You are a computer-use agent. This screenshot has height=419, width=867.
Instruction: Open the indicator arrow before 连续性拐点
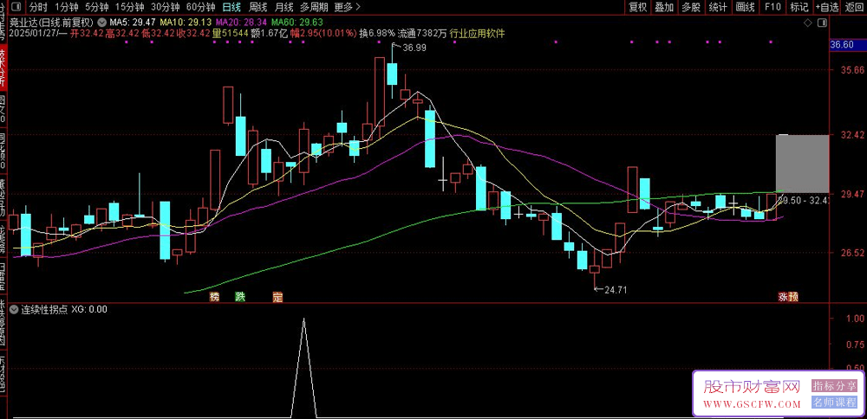(x=14, y=309)
